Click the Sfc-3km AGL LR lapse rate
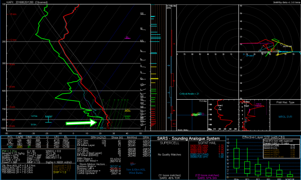This screenshot has height=180, width=301. tap(19, 165)
